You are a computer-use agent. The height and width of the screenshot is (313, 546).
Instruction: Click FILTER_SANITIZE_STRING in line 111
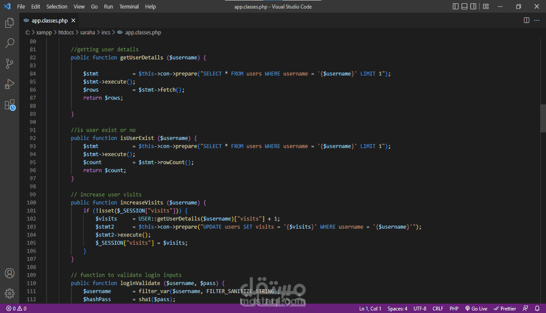coord(240,291)
